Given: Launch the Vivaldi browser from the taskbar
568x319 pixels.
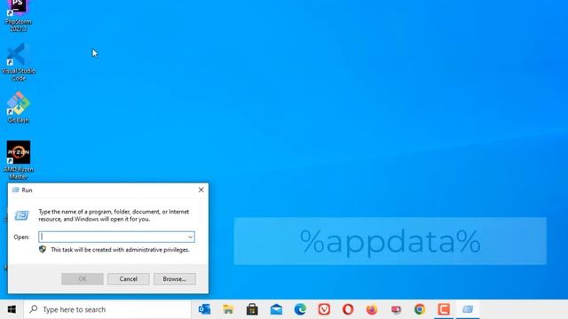Looking at the screenshot, I should click(324, 309).
